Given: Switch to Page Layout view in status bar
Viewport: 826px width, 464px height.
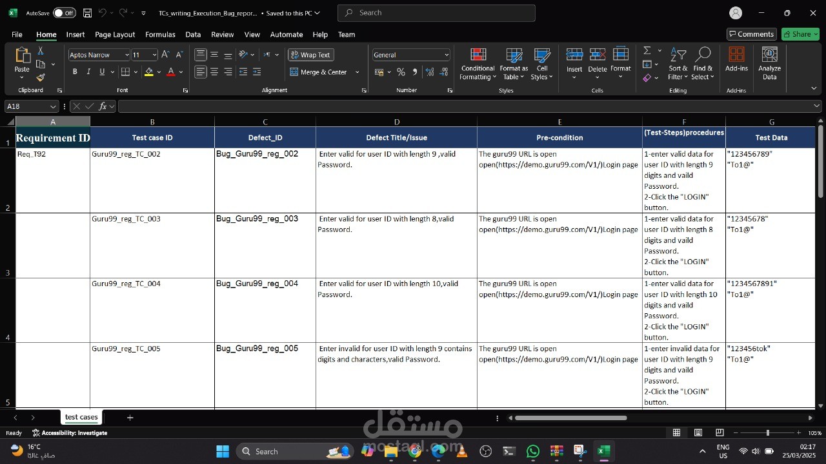Looking at the screenshot, I should click(x=698, y=433).
